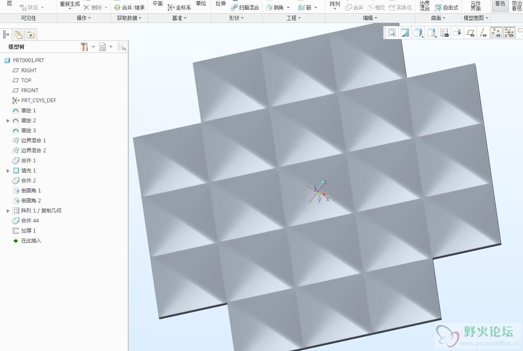The image size is (523, 351).
Task: Select 草绘 1 sketch feature
Action: [24, 111]
